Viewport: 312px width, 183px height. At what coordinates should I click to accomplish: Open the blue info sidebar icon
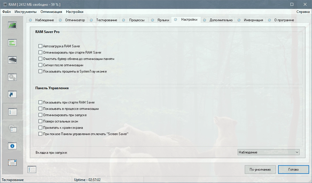pyautogui.click(x=12, y=146)
